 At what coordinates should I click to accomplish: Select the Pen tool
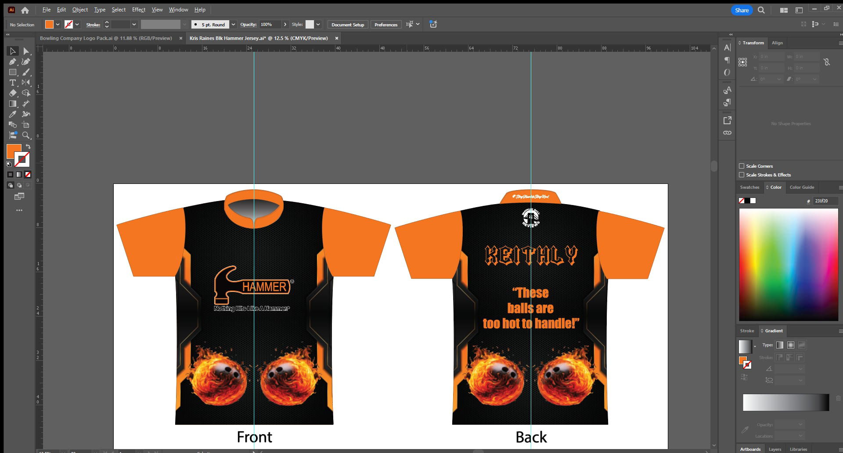tap(13, 62)
